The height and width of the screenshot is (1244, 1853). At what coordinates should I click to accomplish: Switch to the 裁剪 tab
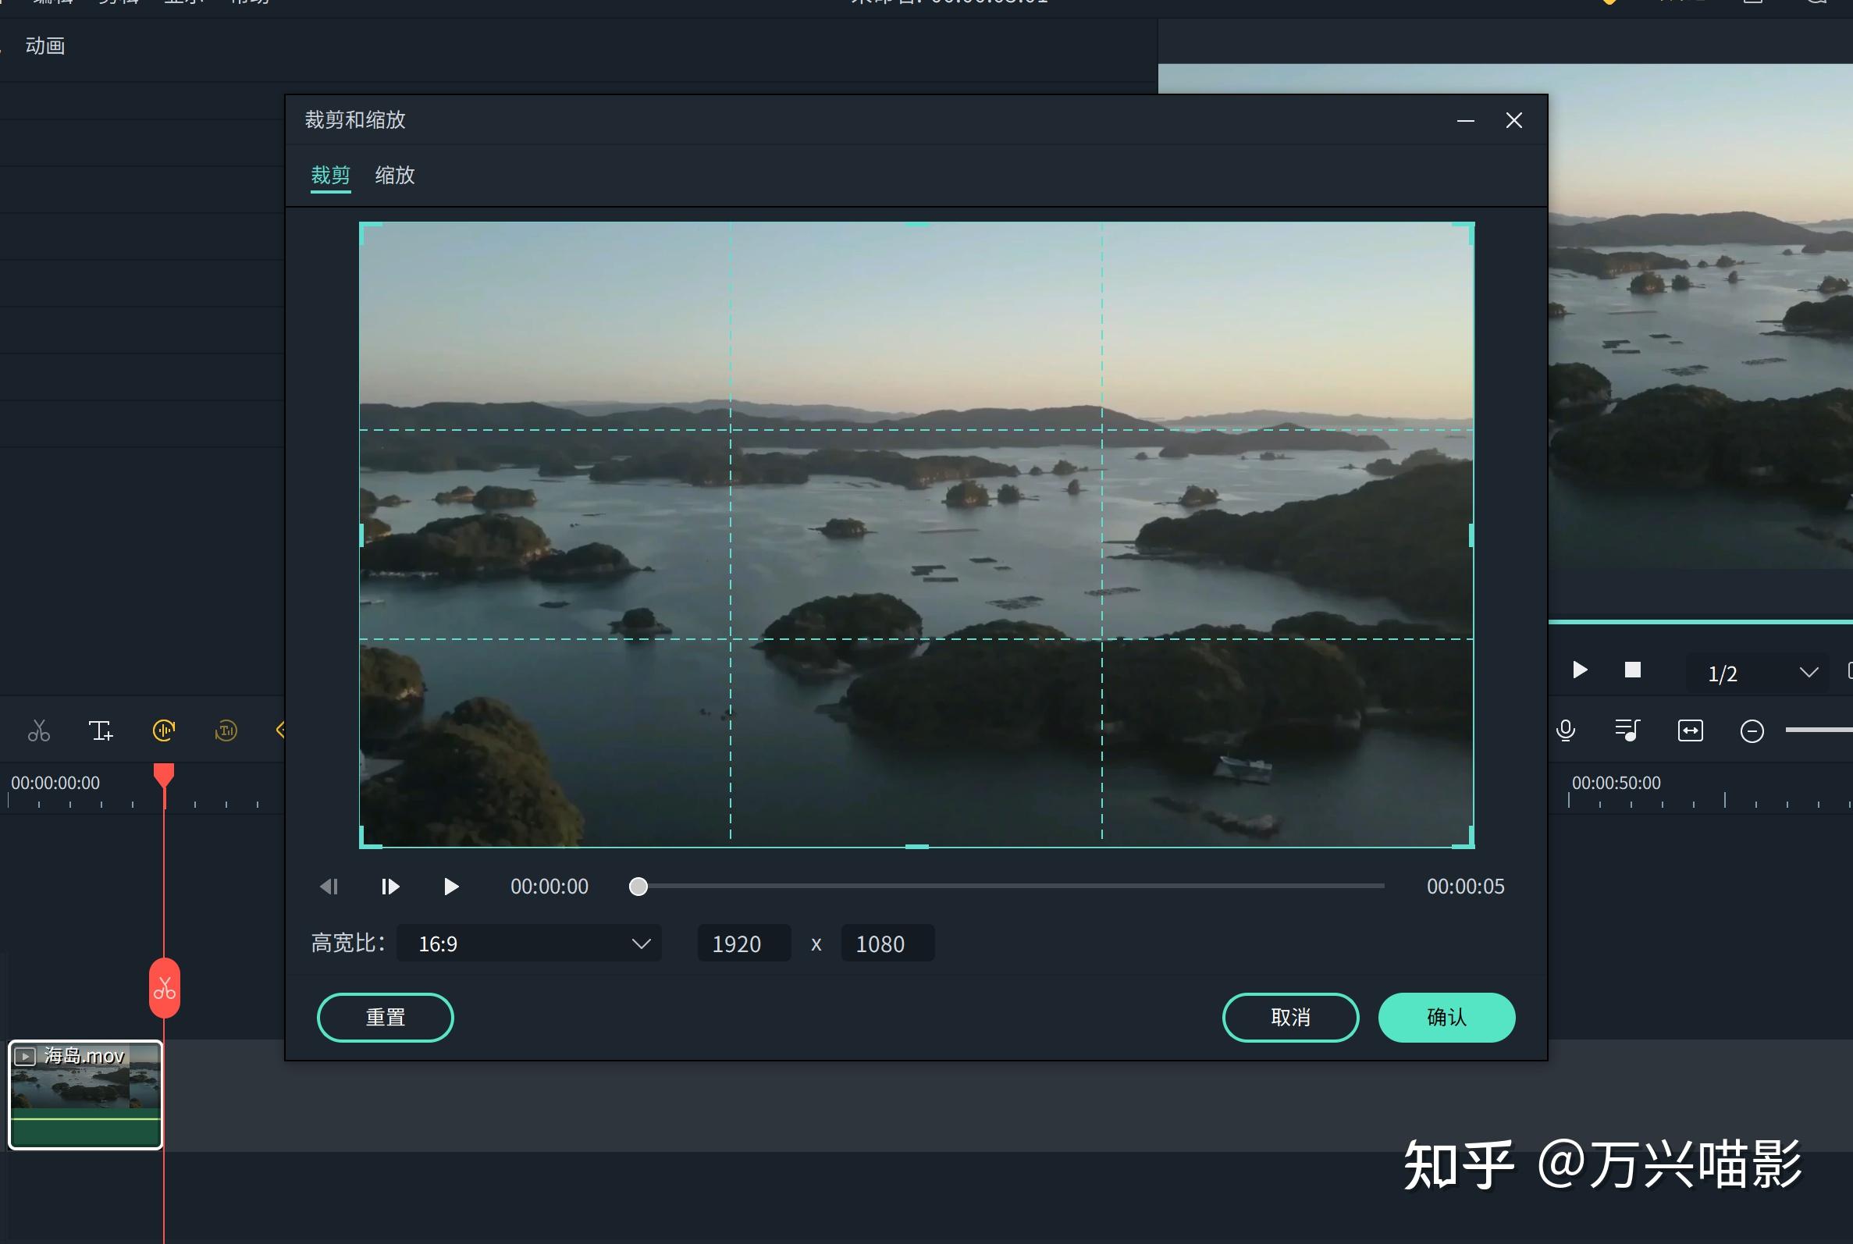click(x=330, y=176)
